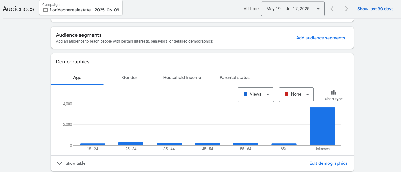401x172 pixels.
Task: Click the campaign filter chip floridaonerealestate
Action: point(81,8)
